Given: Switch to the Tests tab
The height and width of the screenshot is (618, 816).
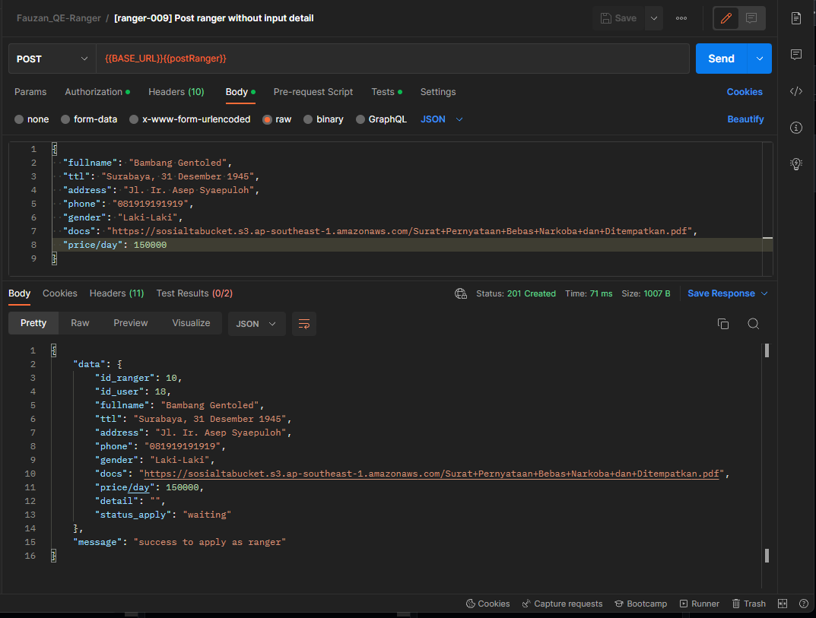Looking at the screenshot, I should [383, 91].
